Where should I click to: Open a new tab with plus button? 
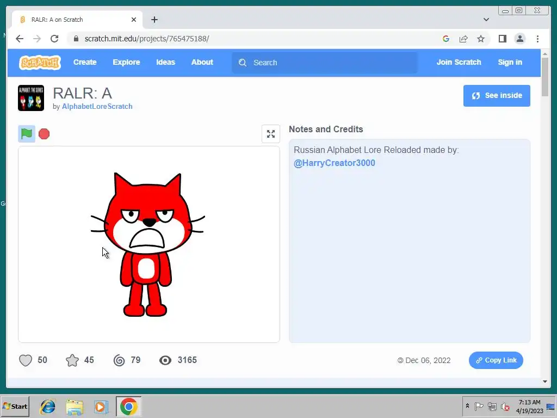pyautogui.click(x=154, y=20)
